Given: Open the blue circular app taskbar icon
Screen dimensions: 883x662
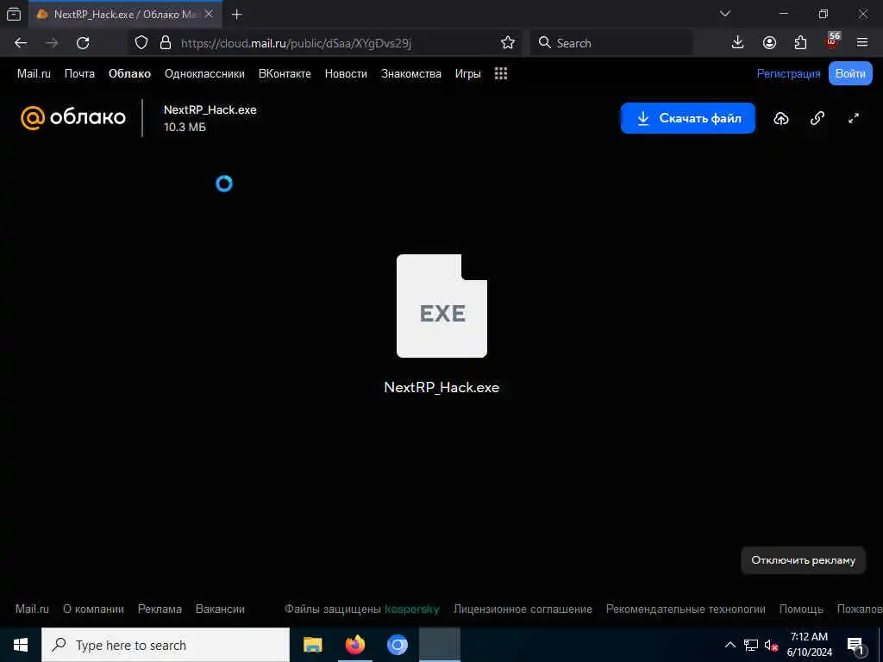Looking at the screenshot, I should (x=397, y=645).
